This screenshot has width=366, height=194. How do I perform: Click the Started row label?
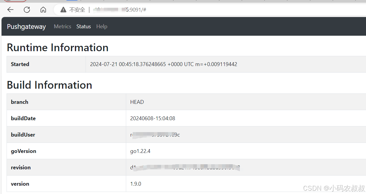click(20, 64)
